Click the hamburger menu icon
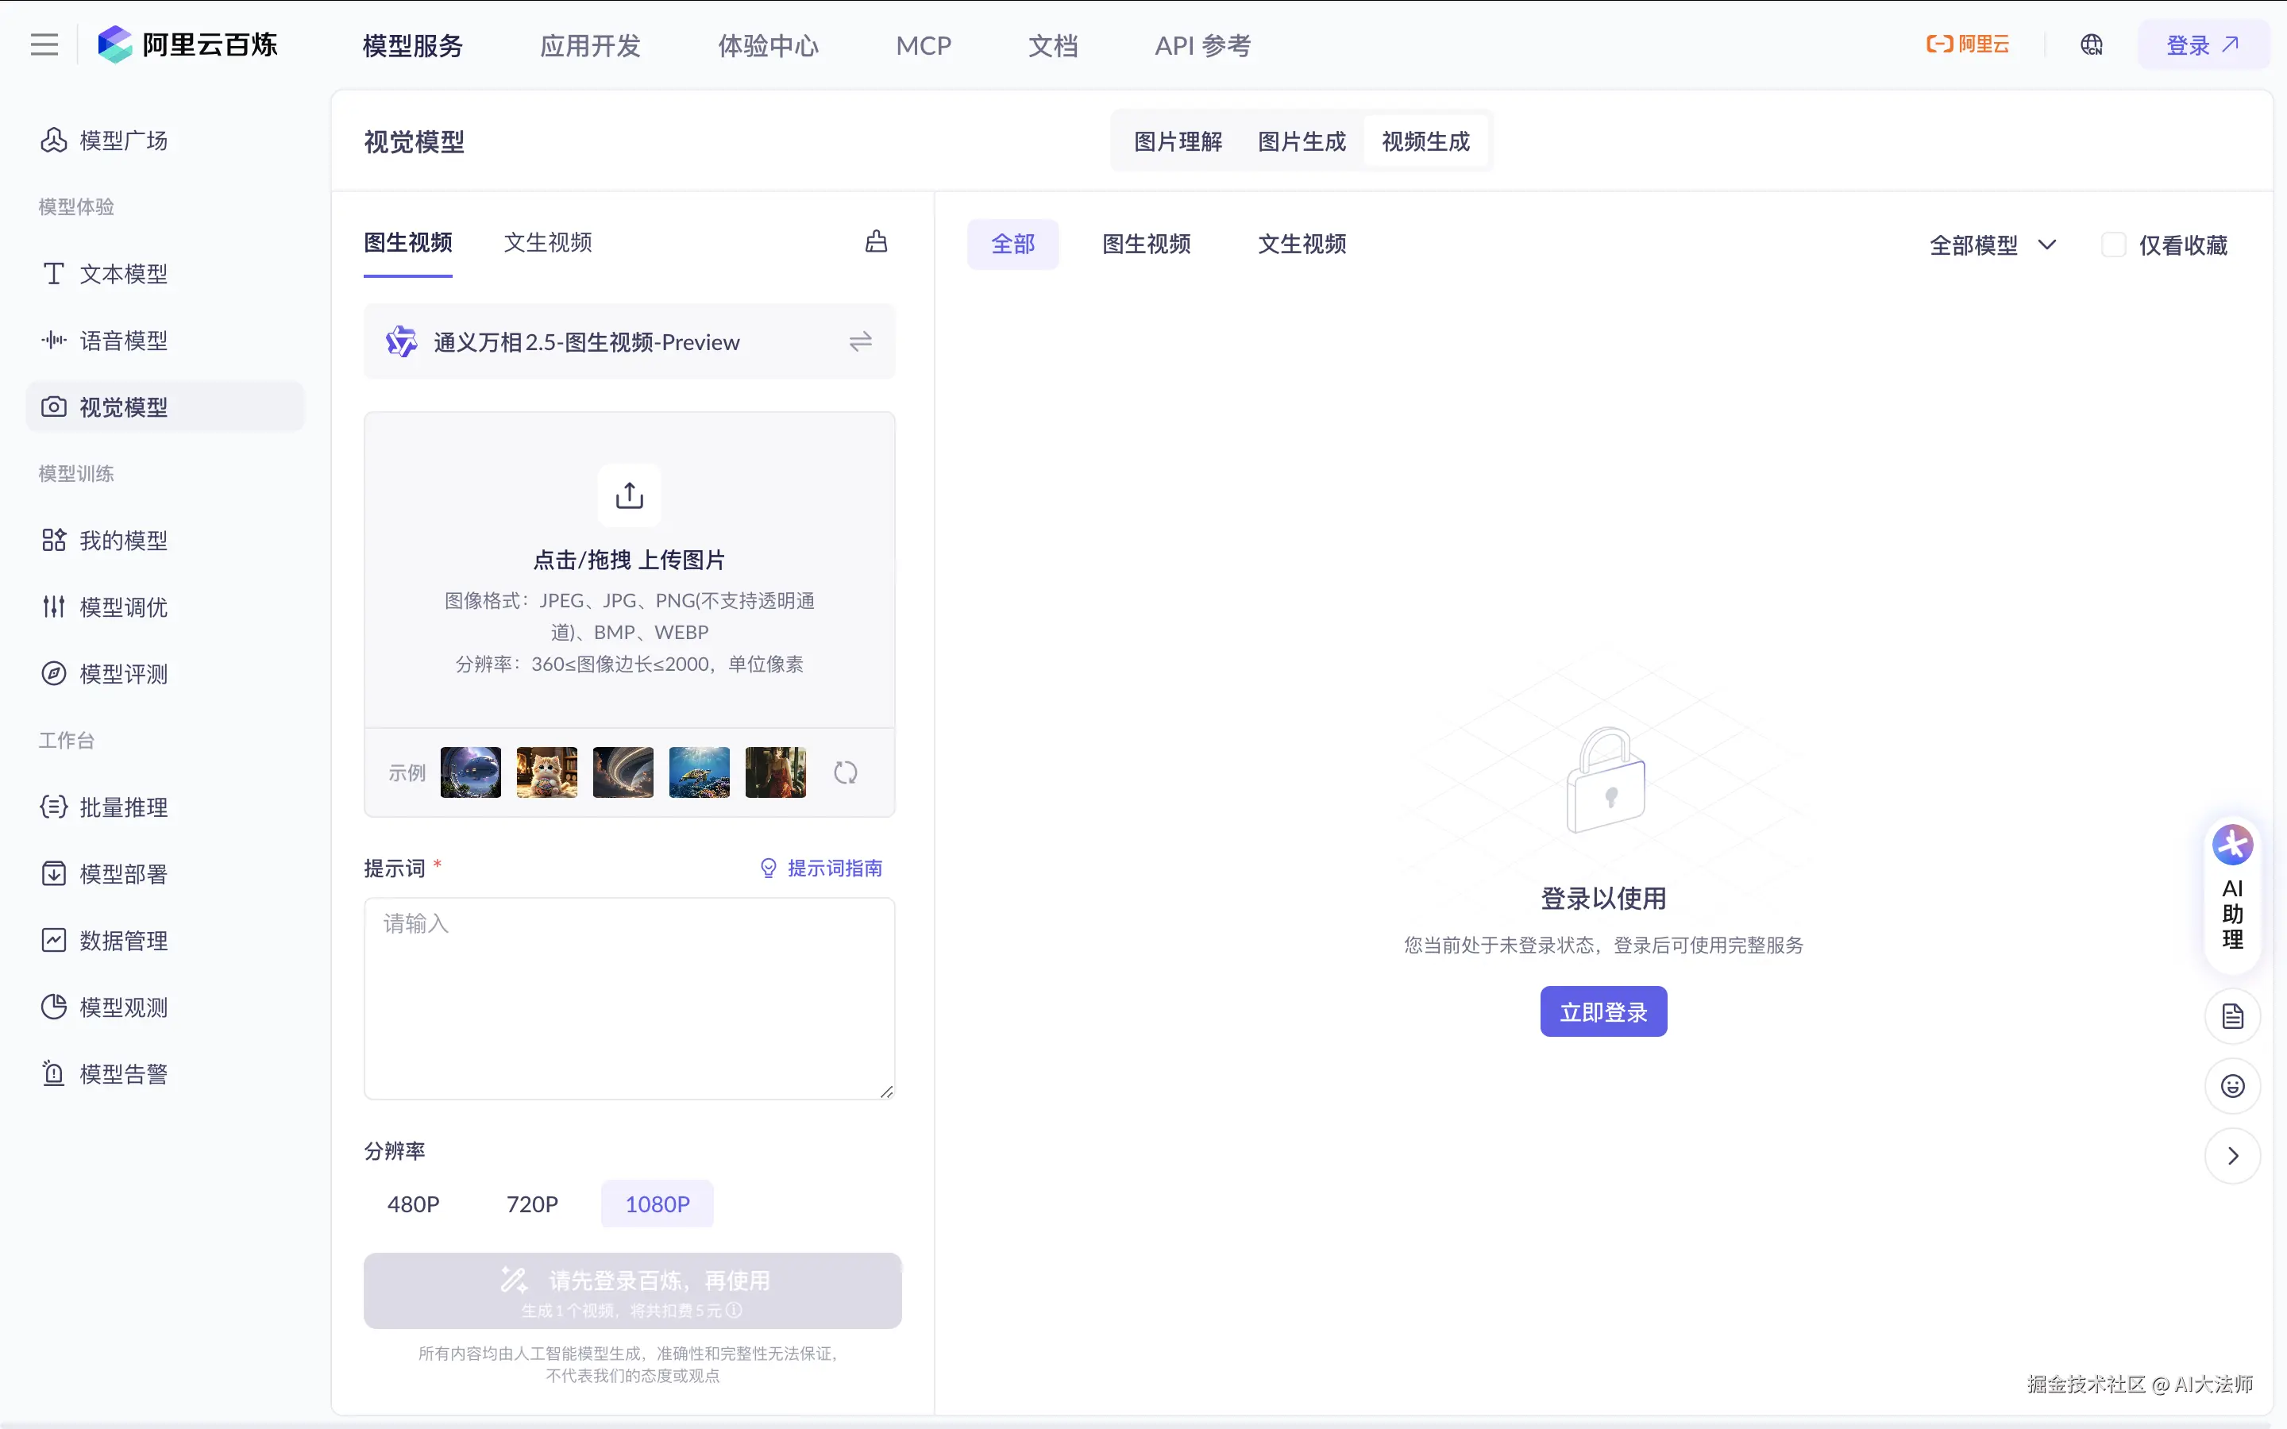Image resolution: width=2287 pixels, height=1429 pixels. (x=44, y=44)
